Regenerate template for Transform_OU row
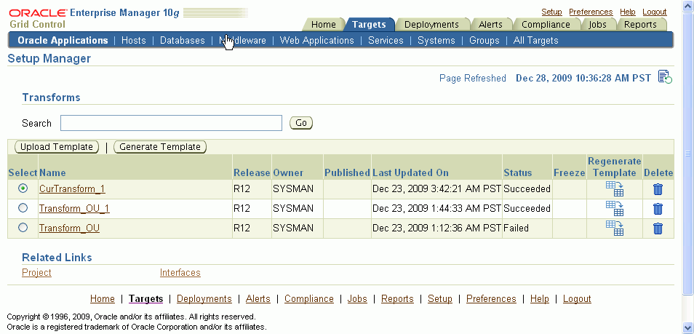This screenshot has width=694, height=334. pyautogui.click(x=614, y=228)
